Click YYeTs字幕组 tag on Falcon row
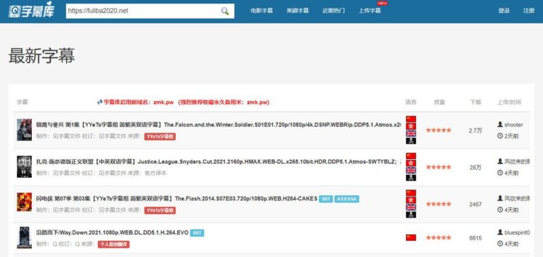Viewport: 543px width, 257px height. click(x=160, y=137)
